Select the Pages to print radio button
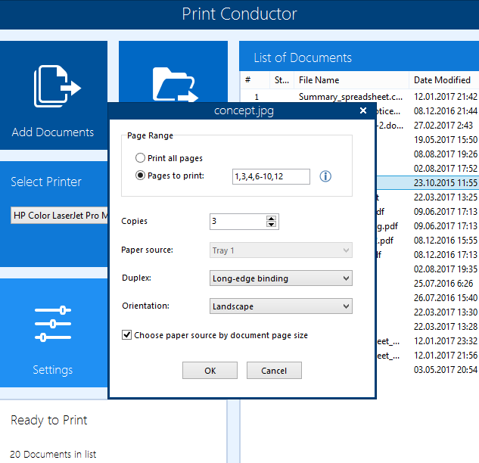The width and height of the screenshot is (479, 463). [140, 176]
